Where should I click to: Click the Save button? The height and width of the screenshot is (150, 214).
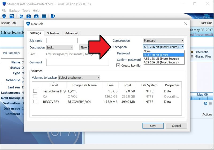[153, 126]
